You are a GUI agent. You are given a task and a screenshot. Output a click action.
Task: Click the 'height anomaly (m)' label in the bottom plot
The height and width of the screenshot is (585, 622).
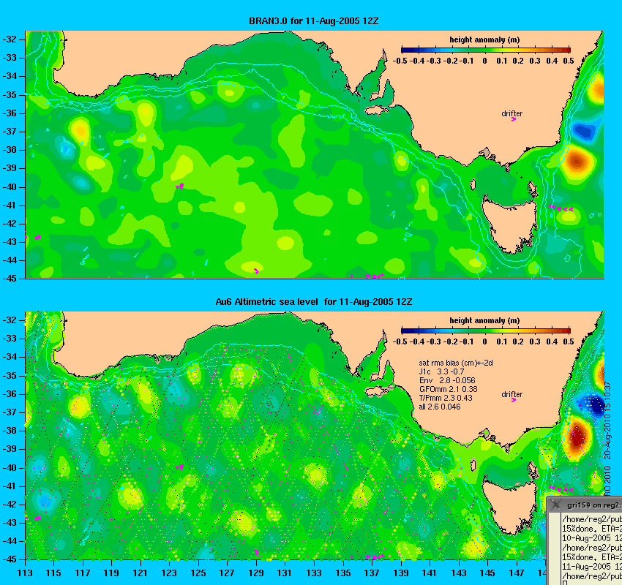pos(484,320)
